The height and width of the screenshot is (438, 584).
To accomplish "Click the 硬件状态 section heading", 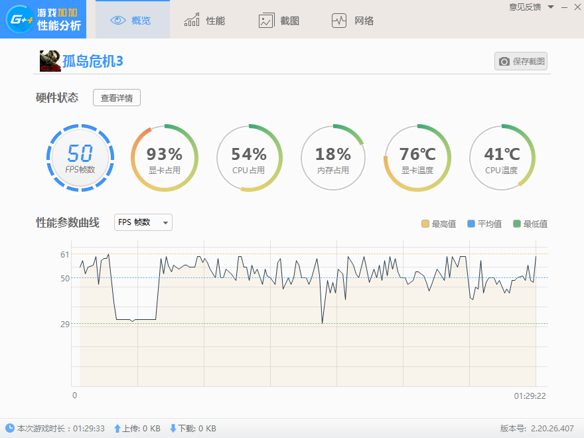I will pos(57,98).
